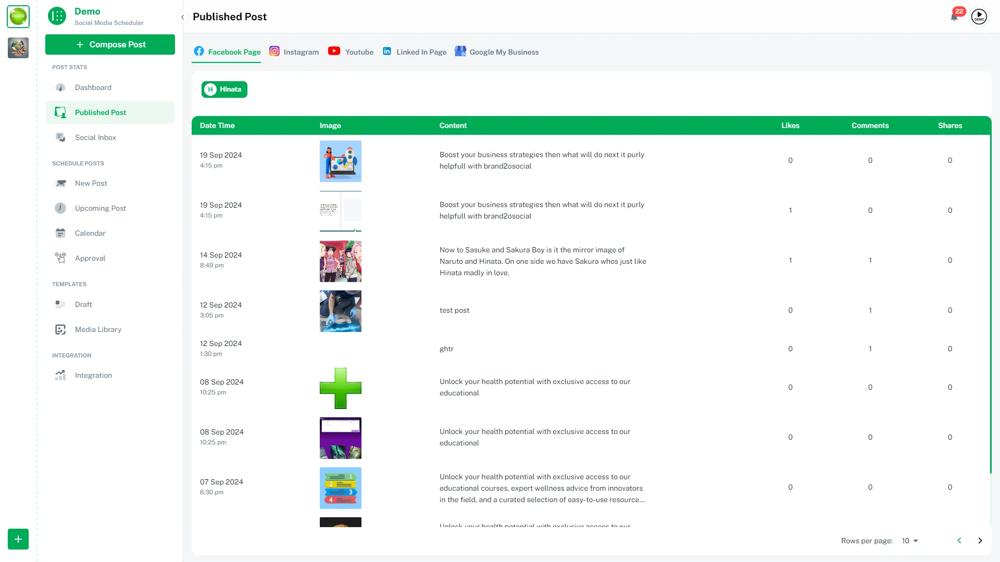
Task: Open the green Demo workspace avatar
Action: [x=18, y=17]
